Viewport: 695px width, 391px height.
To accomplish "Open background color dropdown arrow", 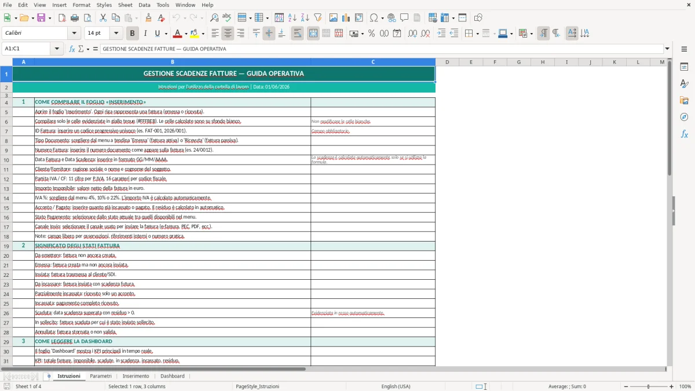I will 203,34.
